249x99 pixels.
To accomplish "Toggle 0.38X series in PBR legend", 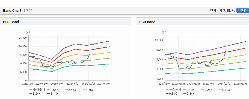I will 171,94.
